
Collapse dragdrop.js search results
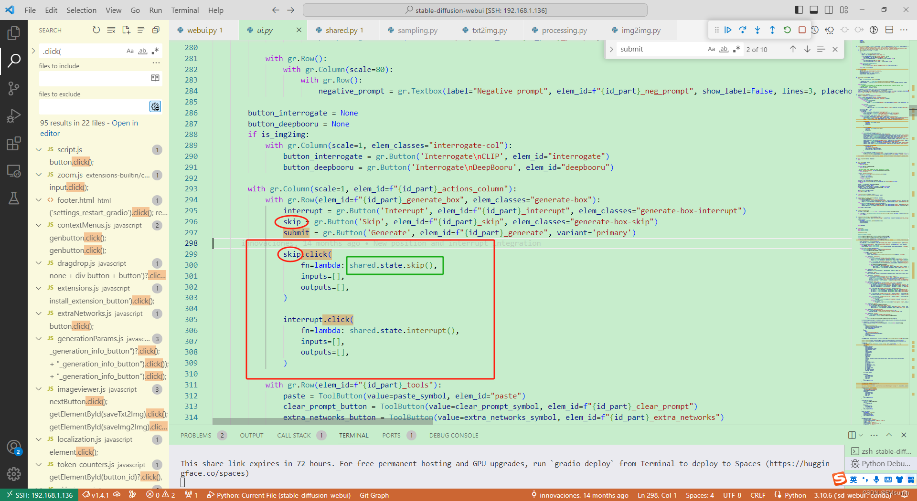[39, 263]
